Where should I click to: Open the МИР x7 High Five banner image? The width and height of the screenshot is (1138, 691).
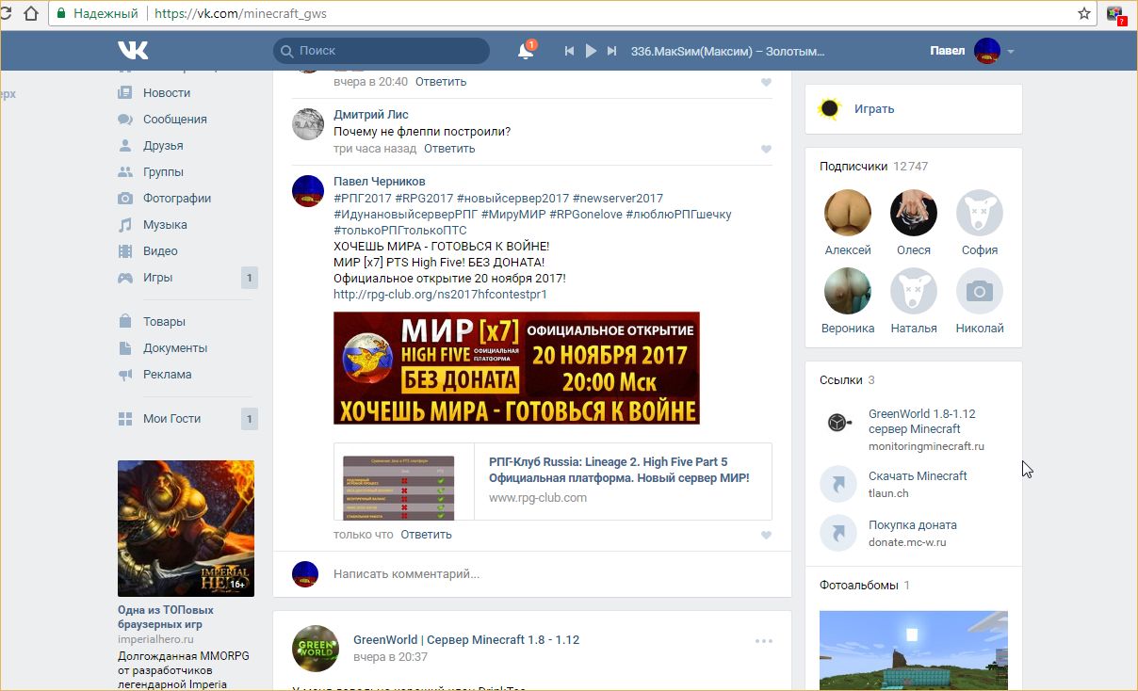(516, 368)
